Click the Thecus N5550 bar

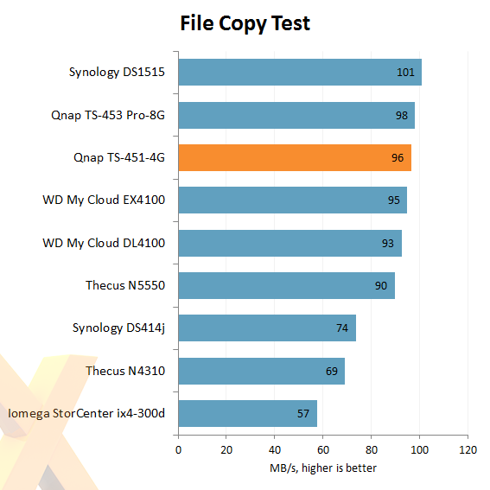pos(287,286)
